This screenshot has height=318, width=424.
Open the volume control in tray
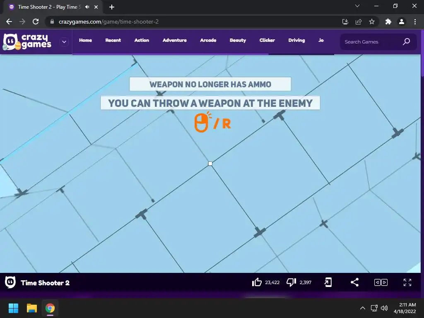click(384, 308)
